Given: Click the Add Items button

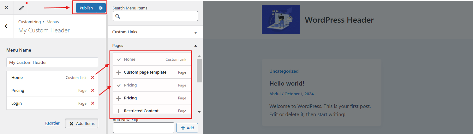Looking at the screenshot, I should 81,123.
